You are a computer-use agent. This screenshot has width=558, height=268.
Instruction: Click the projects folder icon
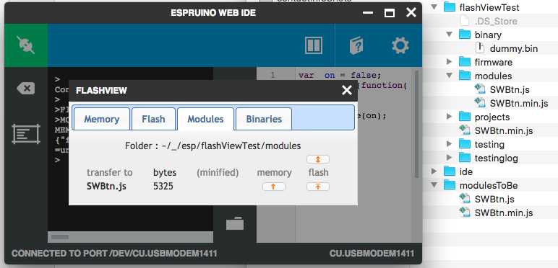click(x=465, y=117)
